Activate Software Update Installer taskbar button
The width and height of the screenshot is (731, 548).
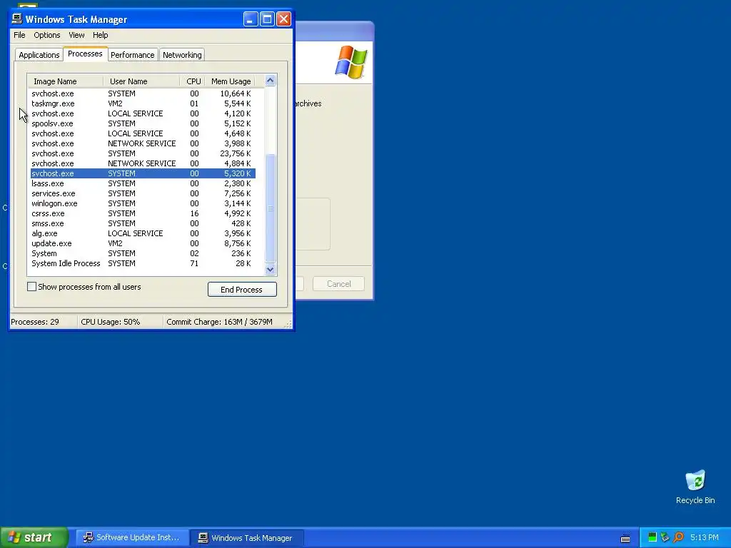(132, 538)
